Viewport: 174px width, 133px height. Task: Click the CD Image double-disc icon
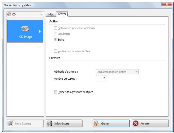25,28
